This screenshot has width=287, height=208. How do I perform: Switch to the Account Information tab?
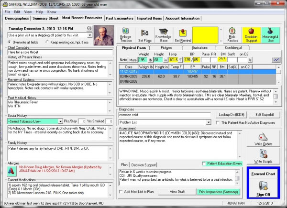click(x=183, y=18)
